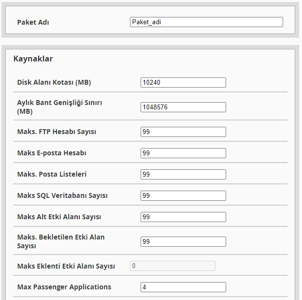
Task: Click the Maks. FTP Hesabı Sayısı label
Action: coord(57,132)
